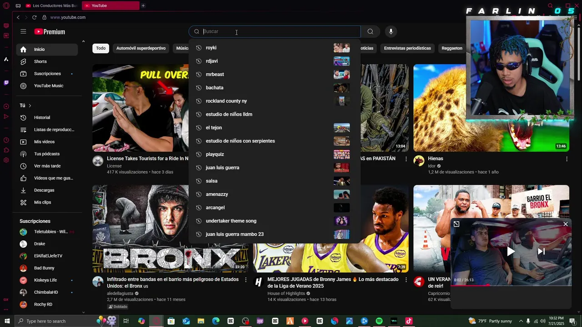Open the Bad Bunny subscription channel

pyautogui.click(x=47, y=268)
